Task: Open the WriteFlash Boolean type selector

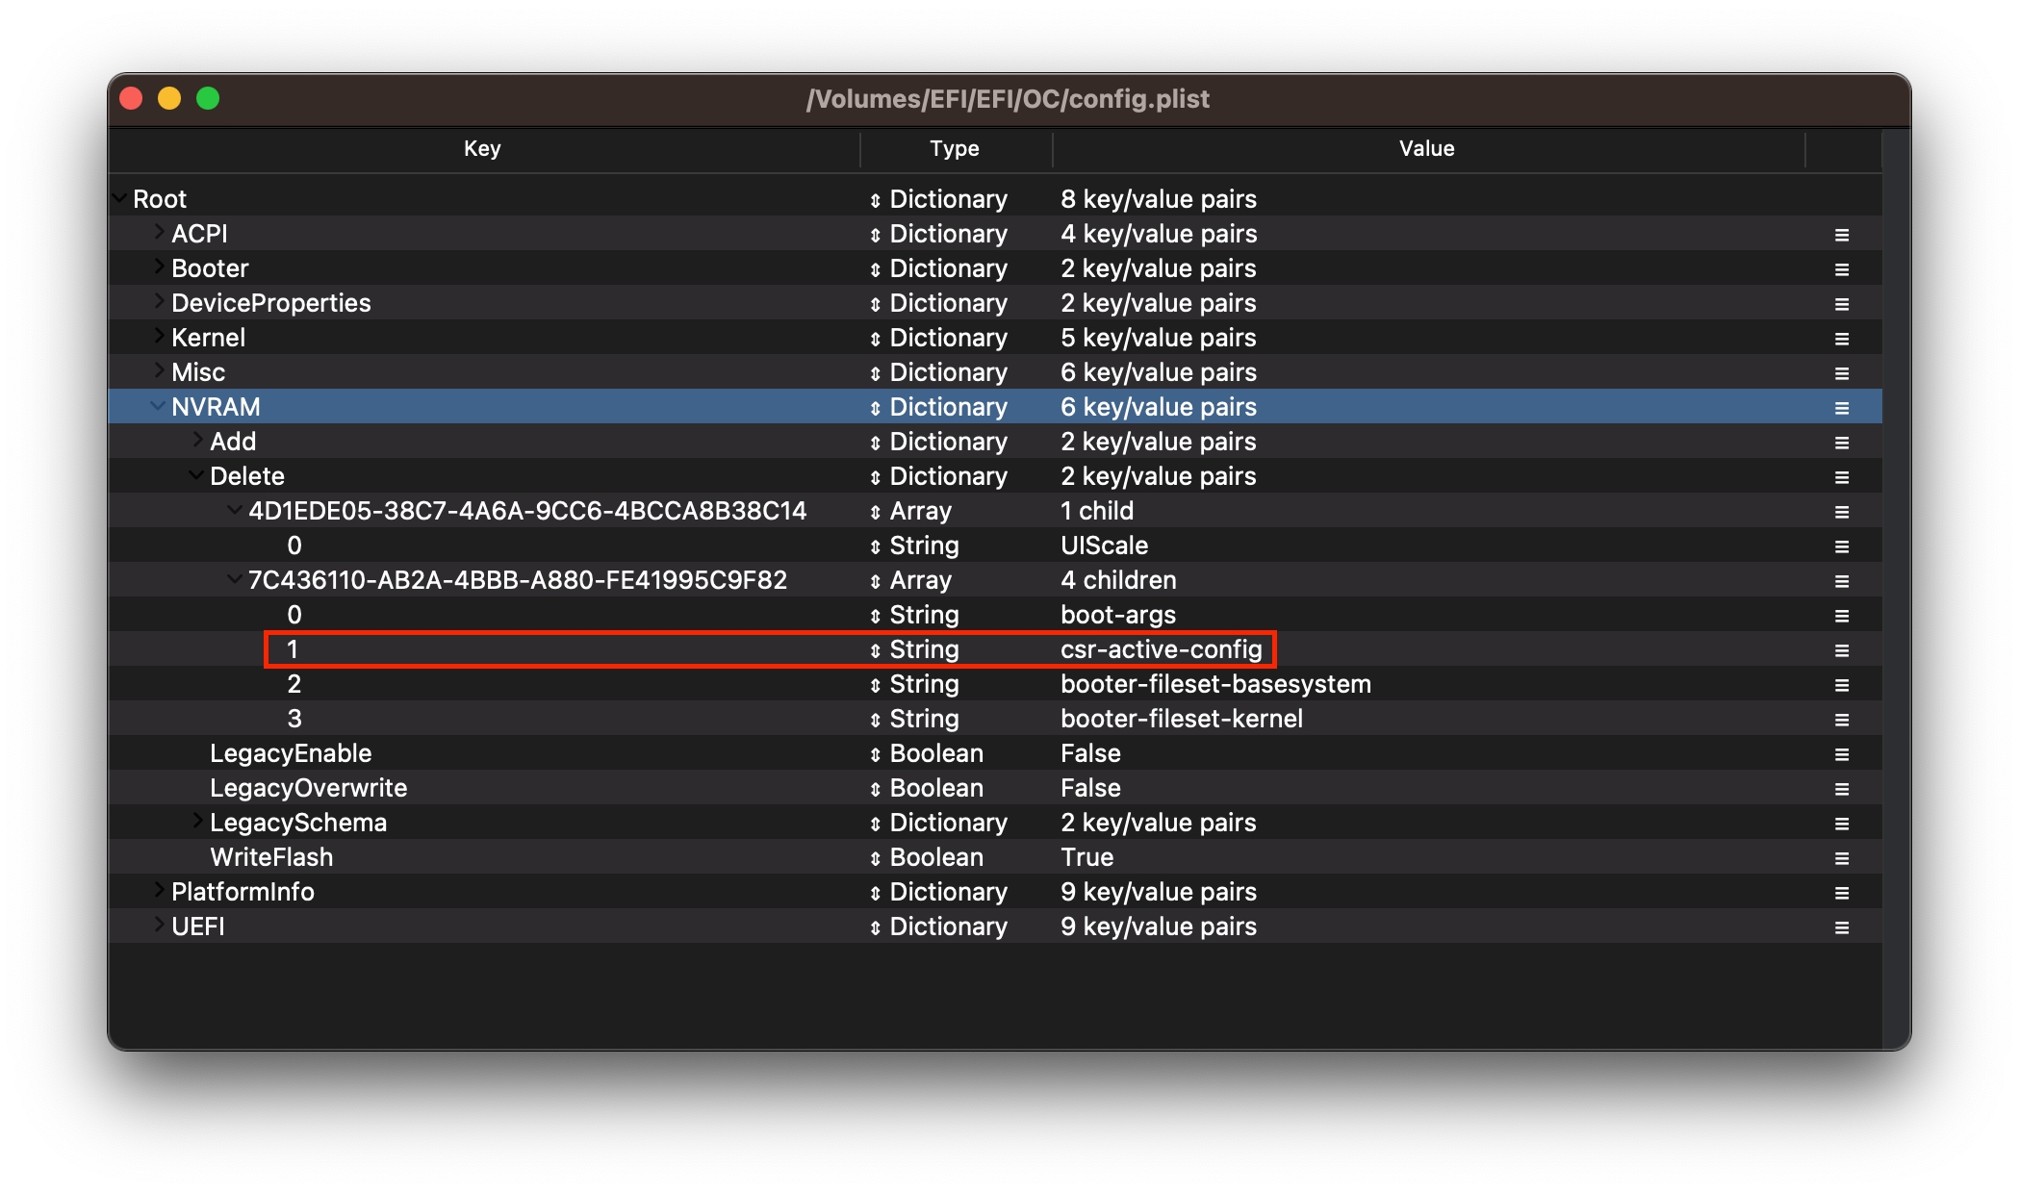Action: tap(875, 859)
